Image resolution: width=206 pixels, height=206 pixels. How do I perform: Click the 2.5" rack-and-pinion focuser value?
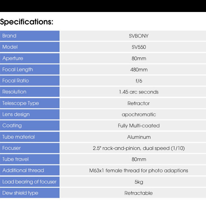click(139, 148)
